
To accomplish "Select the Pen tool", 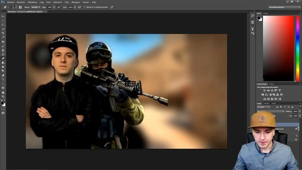I will (x=3, y=76).
